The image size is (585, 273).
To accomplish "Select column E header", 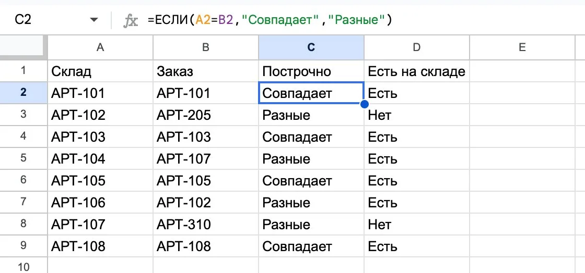I will pos(522,47).
